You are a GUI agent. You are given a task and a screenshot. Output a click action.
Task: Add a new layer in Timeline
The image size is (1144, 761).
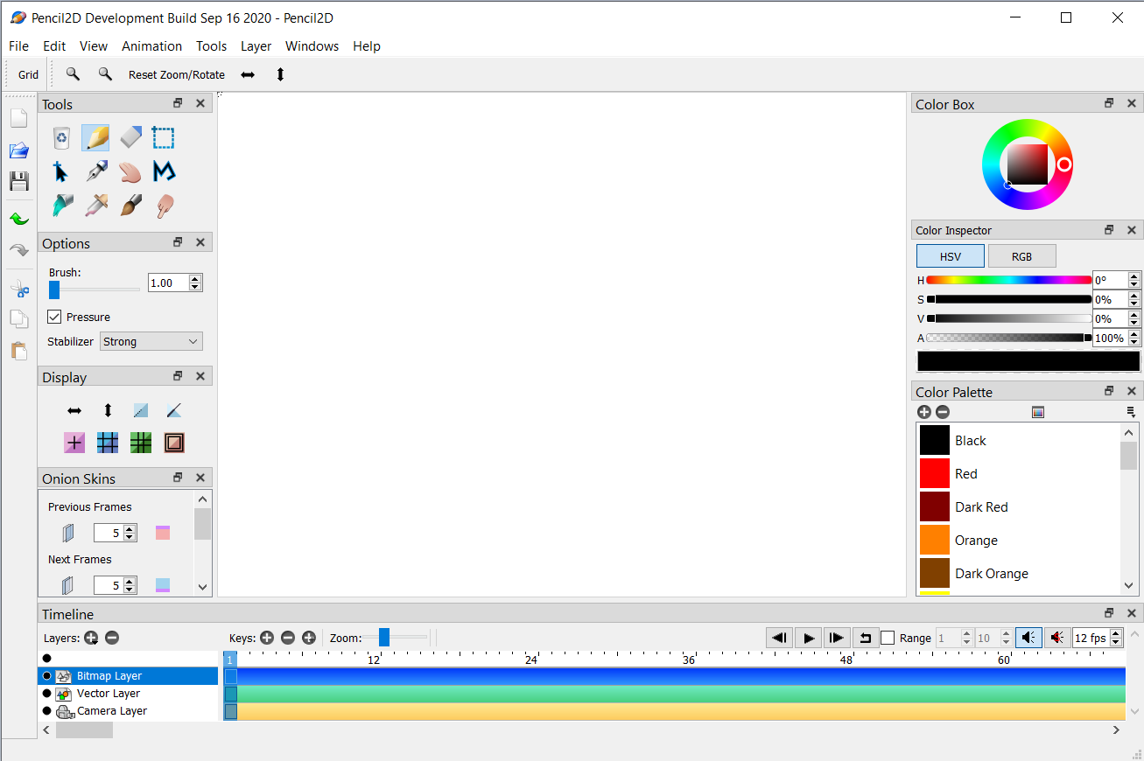(91, 639)
